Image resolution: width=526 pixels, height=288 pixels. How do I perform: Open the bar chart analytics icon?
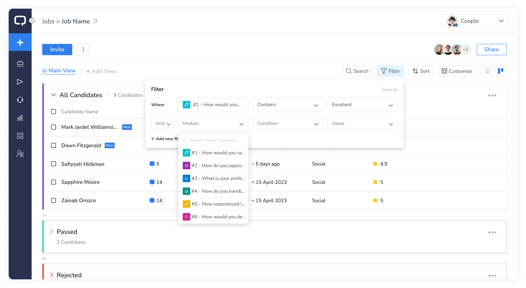point(20,118)
